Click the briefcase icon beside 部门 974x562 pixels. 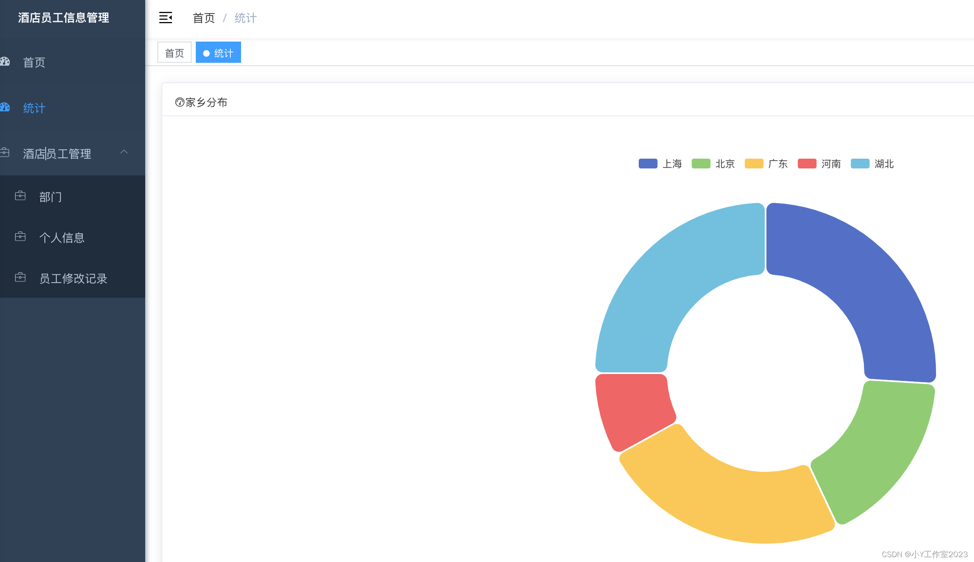[20, 196]
